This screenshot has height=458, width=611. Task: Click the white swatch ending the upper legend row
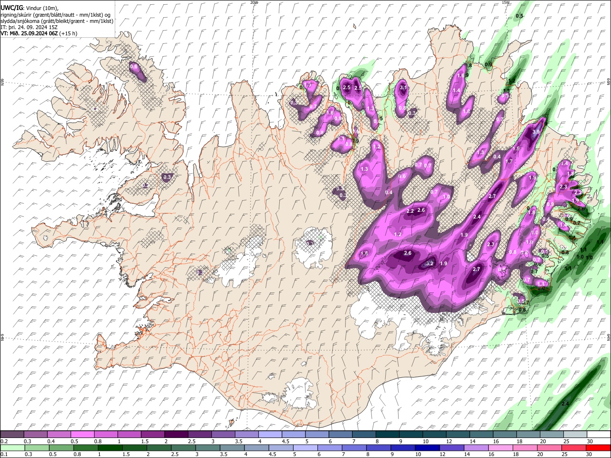[x=598, y=434]
